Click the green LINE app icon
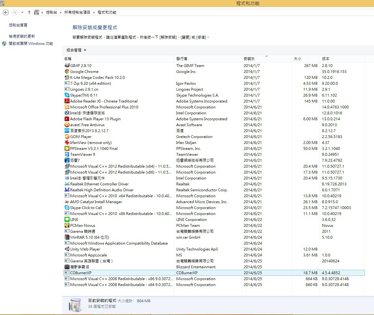The width and height of the screenshot is (374, 315). pos(67,219)
